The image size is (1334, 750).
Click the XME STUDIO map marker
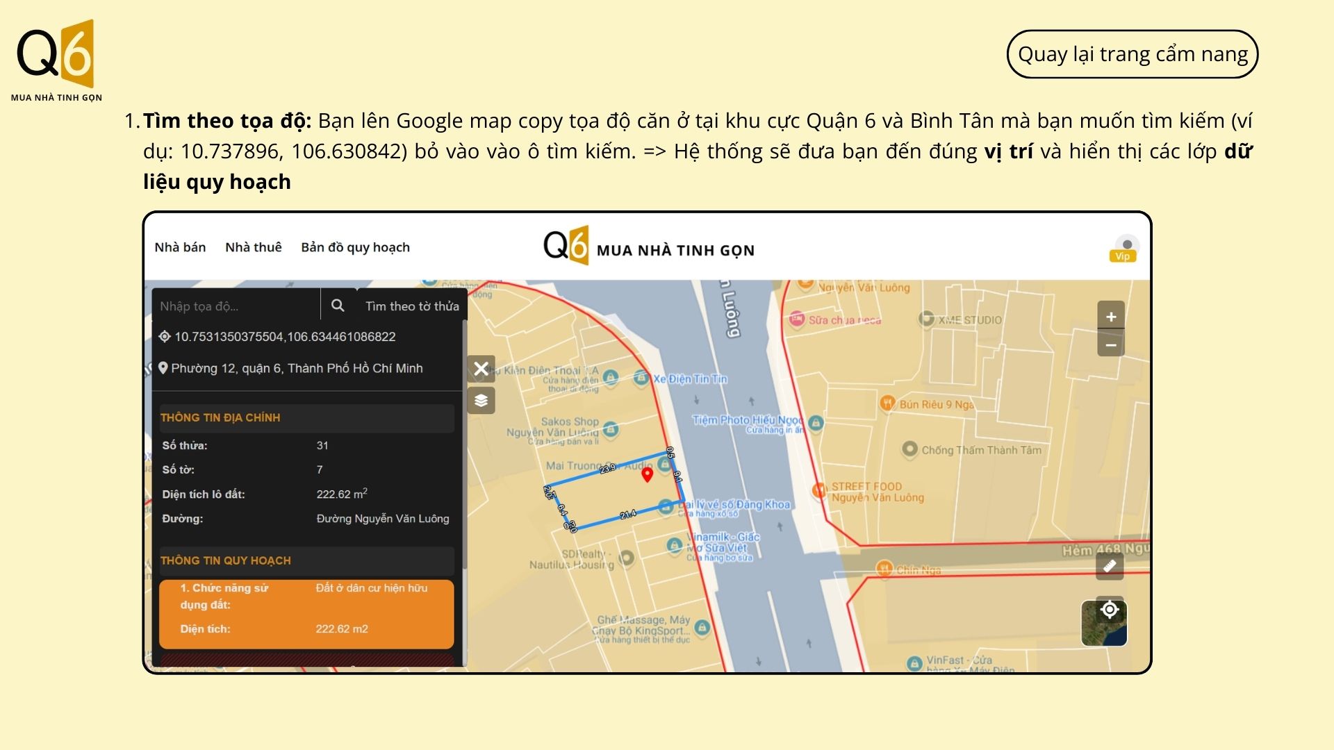926,319
